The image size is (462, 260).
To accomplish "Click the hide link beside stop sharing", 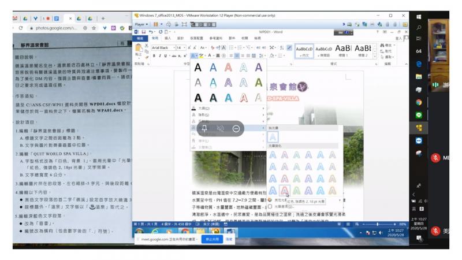I will (229, 239).
